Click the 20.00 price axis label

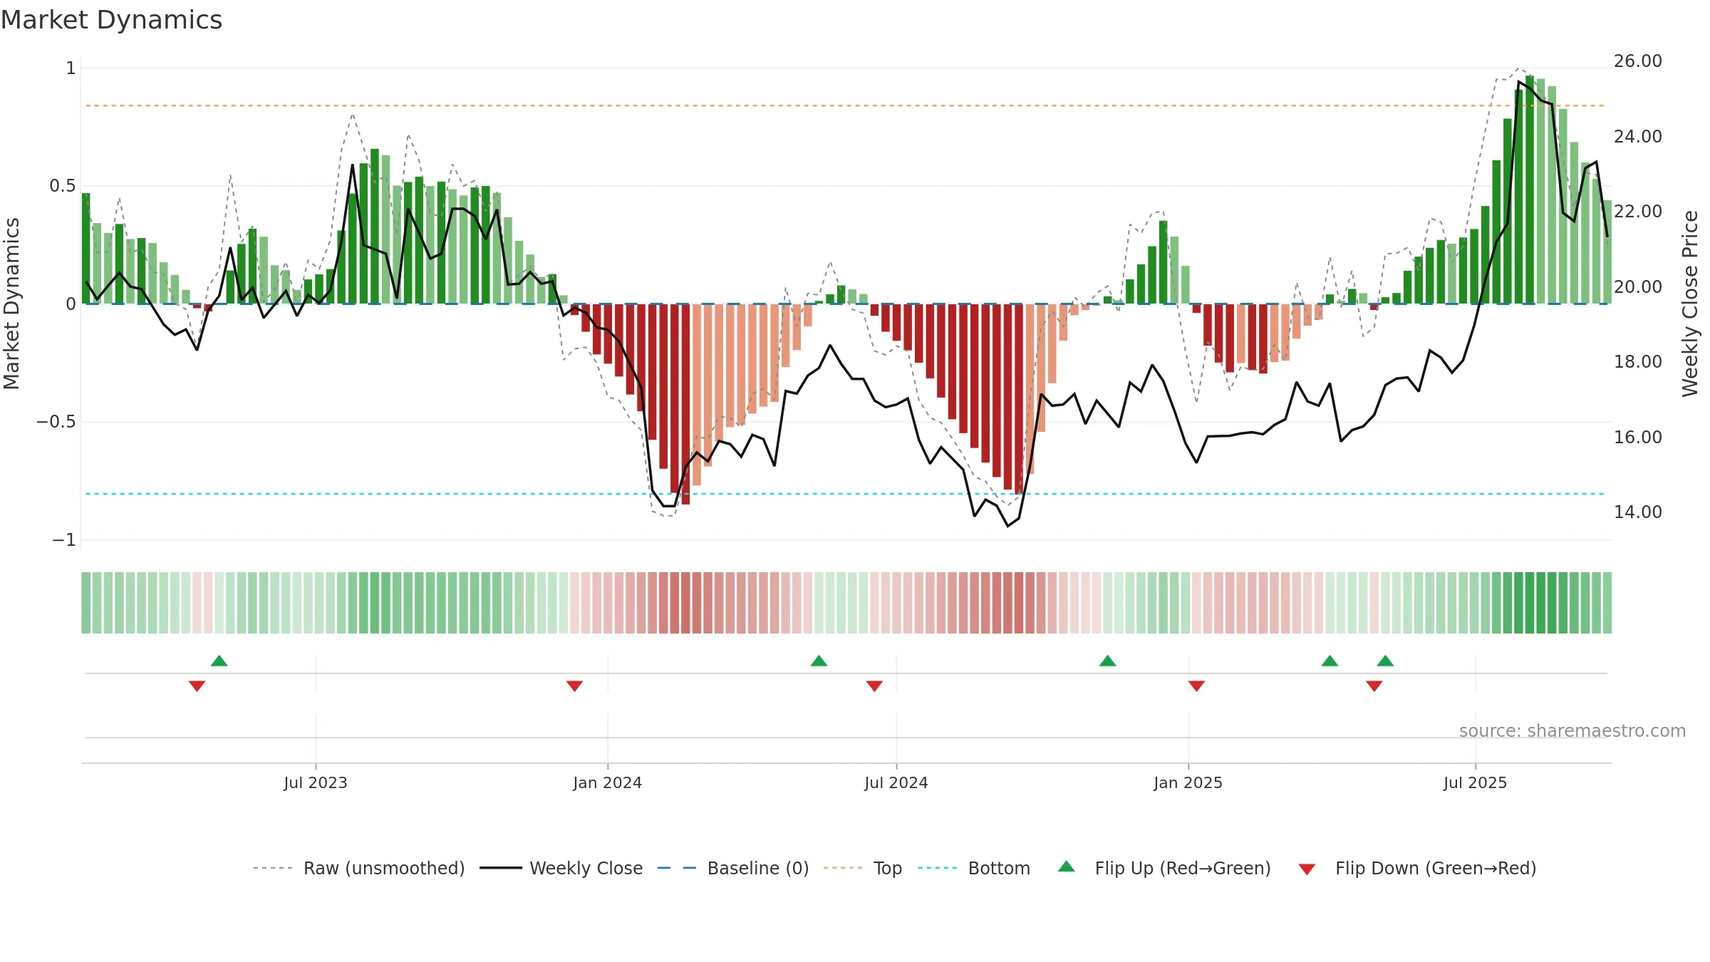coord(1638,286)
